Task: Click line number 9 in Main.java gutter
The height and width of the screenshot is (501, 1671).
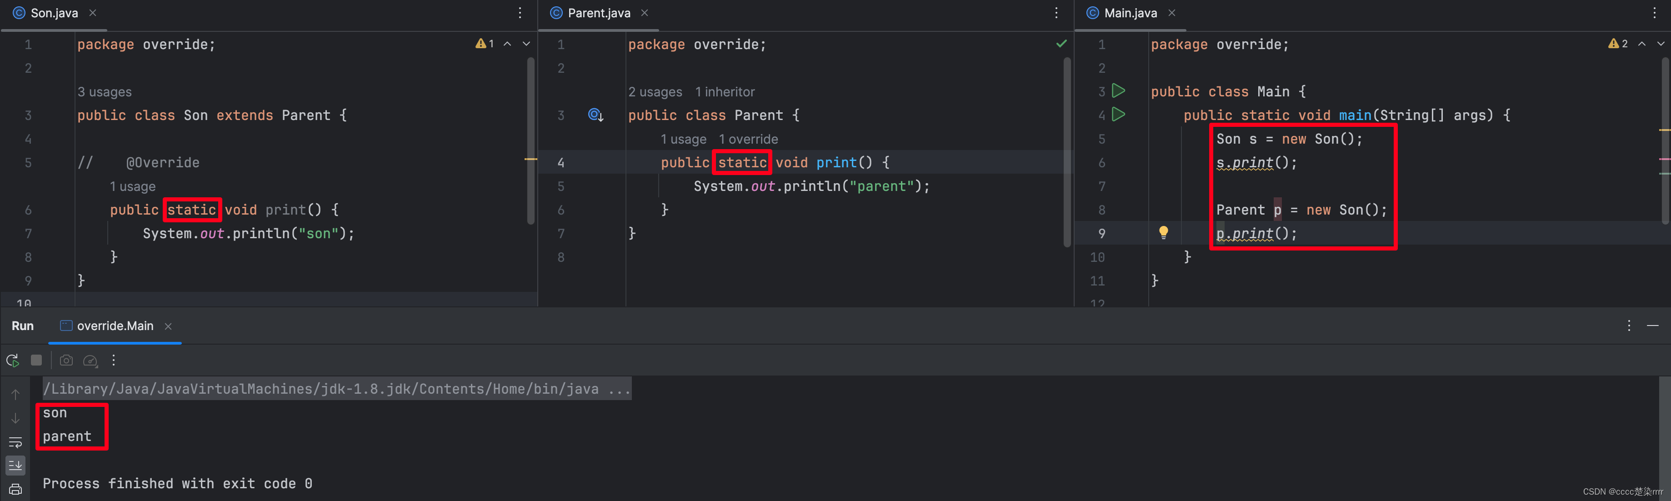Action: [x=1101, y=234]
